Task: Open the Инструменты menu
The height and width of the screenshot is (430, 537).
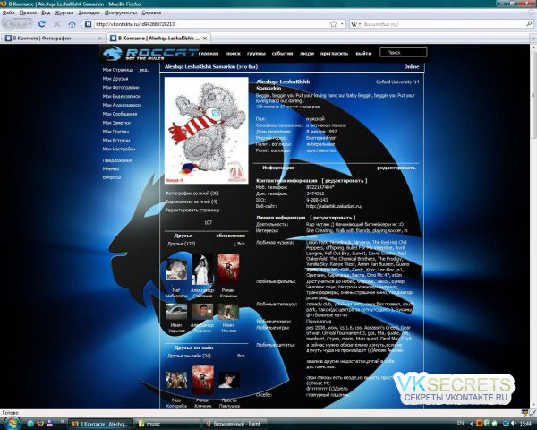Action: coord(121,13)
